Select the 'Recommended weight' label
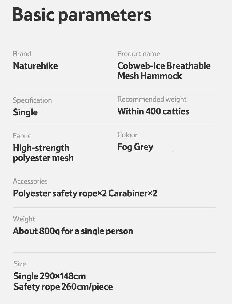This screenshot has width=232, height=304. pos(152,99)
